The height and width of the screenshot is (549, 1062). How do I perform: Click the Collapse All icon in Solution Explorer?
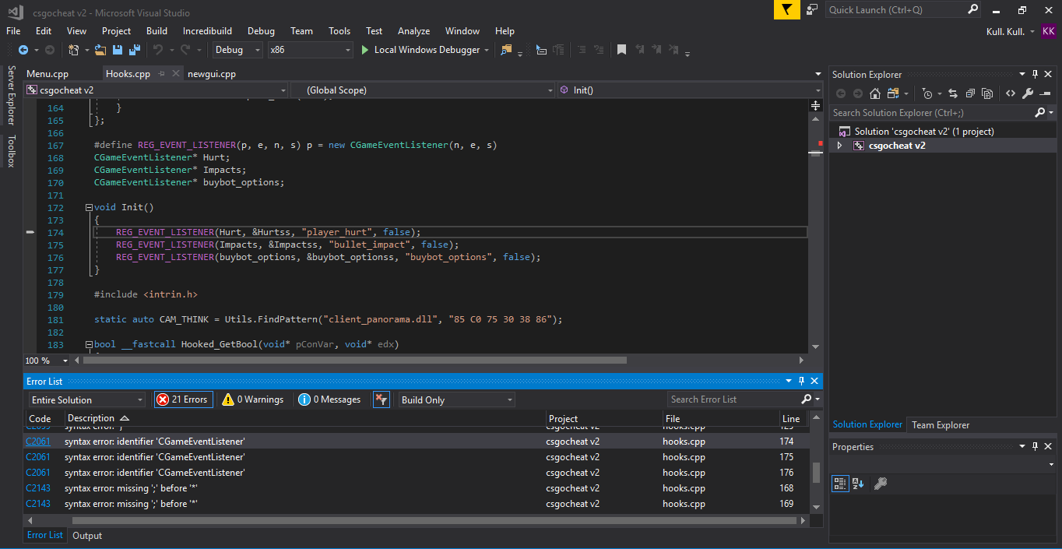click(970, 93)
